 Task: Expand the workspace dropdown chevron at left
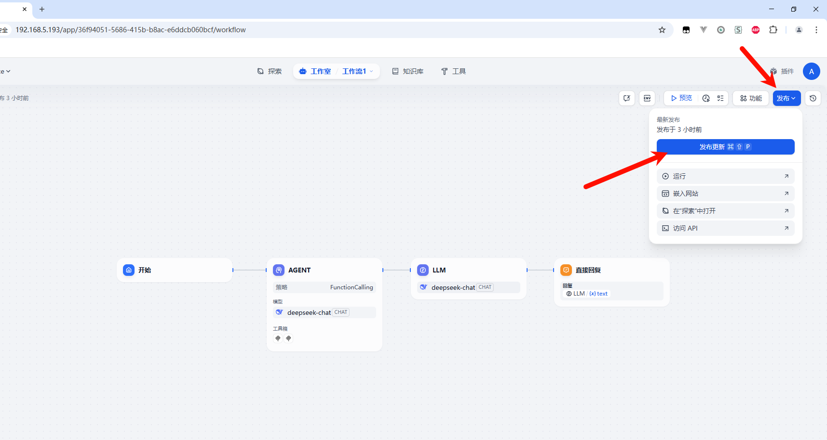point(8,71)
